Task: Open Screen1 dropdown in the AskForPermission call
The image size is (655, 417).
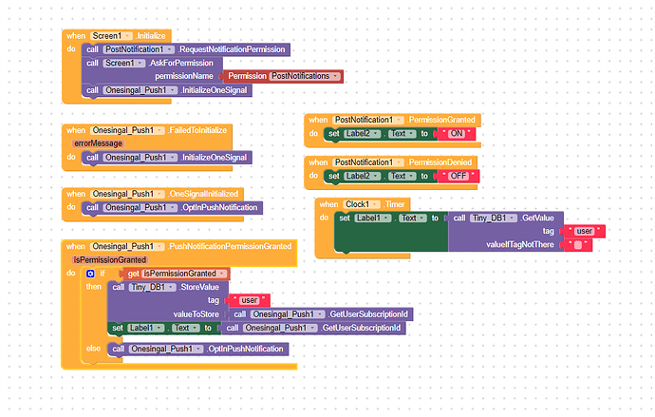Action: coord(124,63)
